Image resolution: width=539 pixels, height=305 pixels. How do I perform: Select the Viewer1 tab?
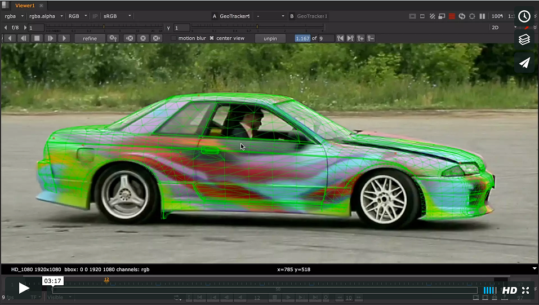click(25, 5)
